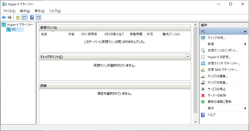249x131 pixels.
Task: Click the green Refresh (最新の情報に更新) icon
Action: pos(203,102)
